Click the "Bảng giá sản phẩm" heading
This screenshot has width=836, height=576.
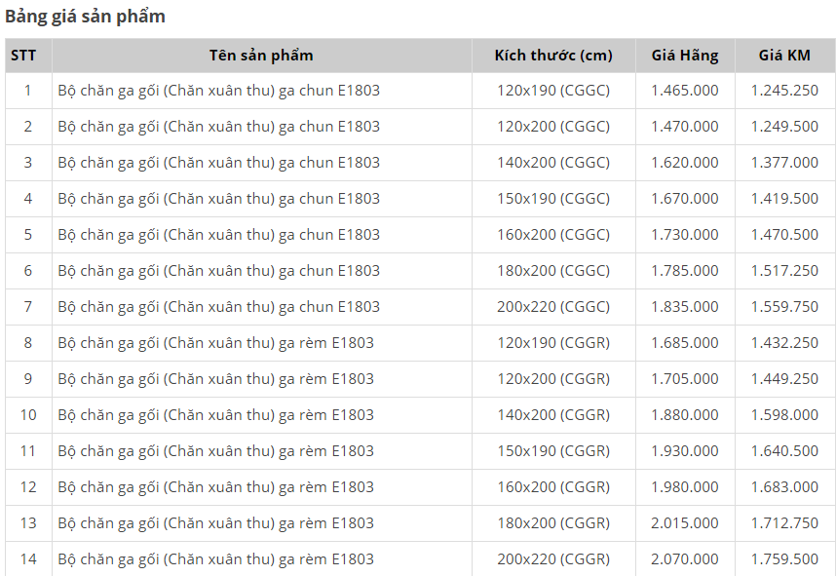[85, 17]
